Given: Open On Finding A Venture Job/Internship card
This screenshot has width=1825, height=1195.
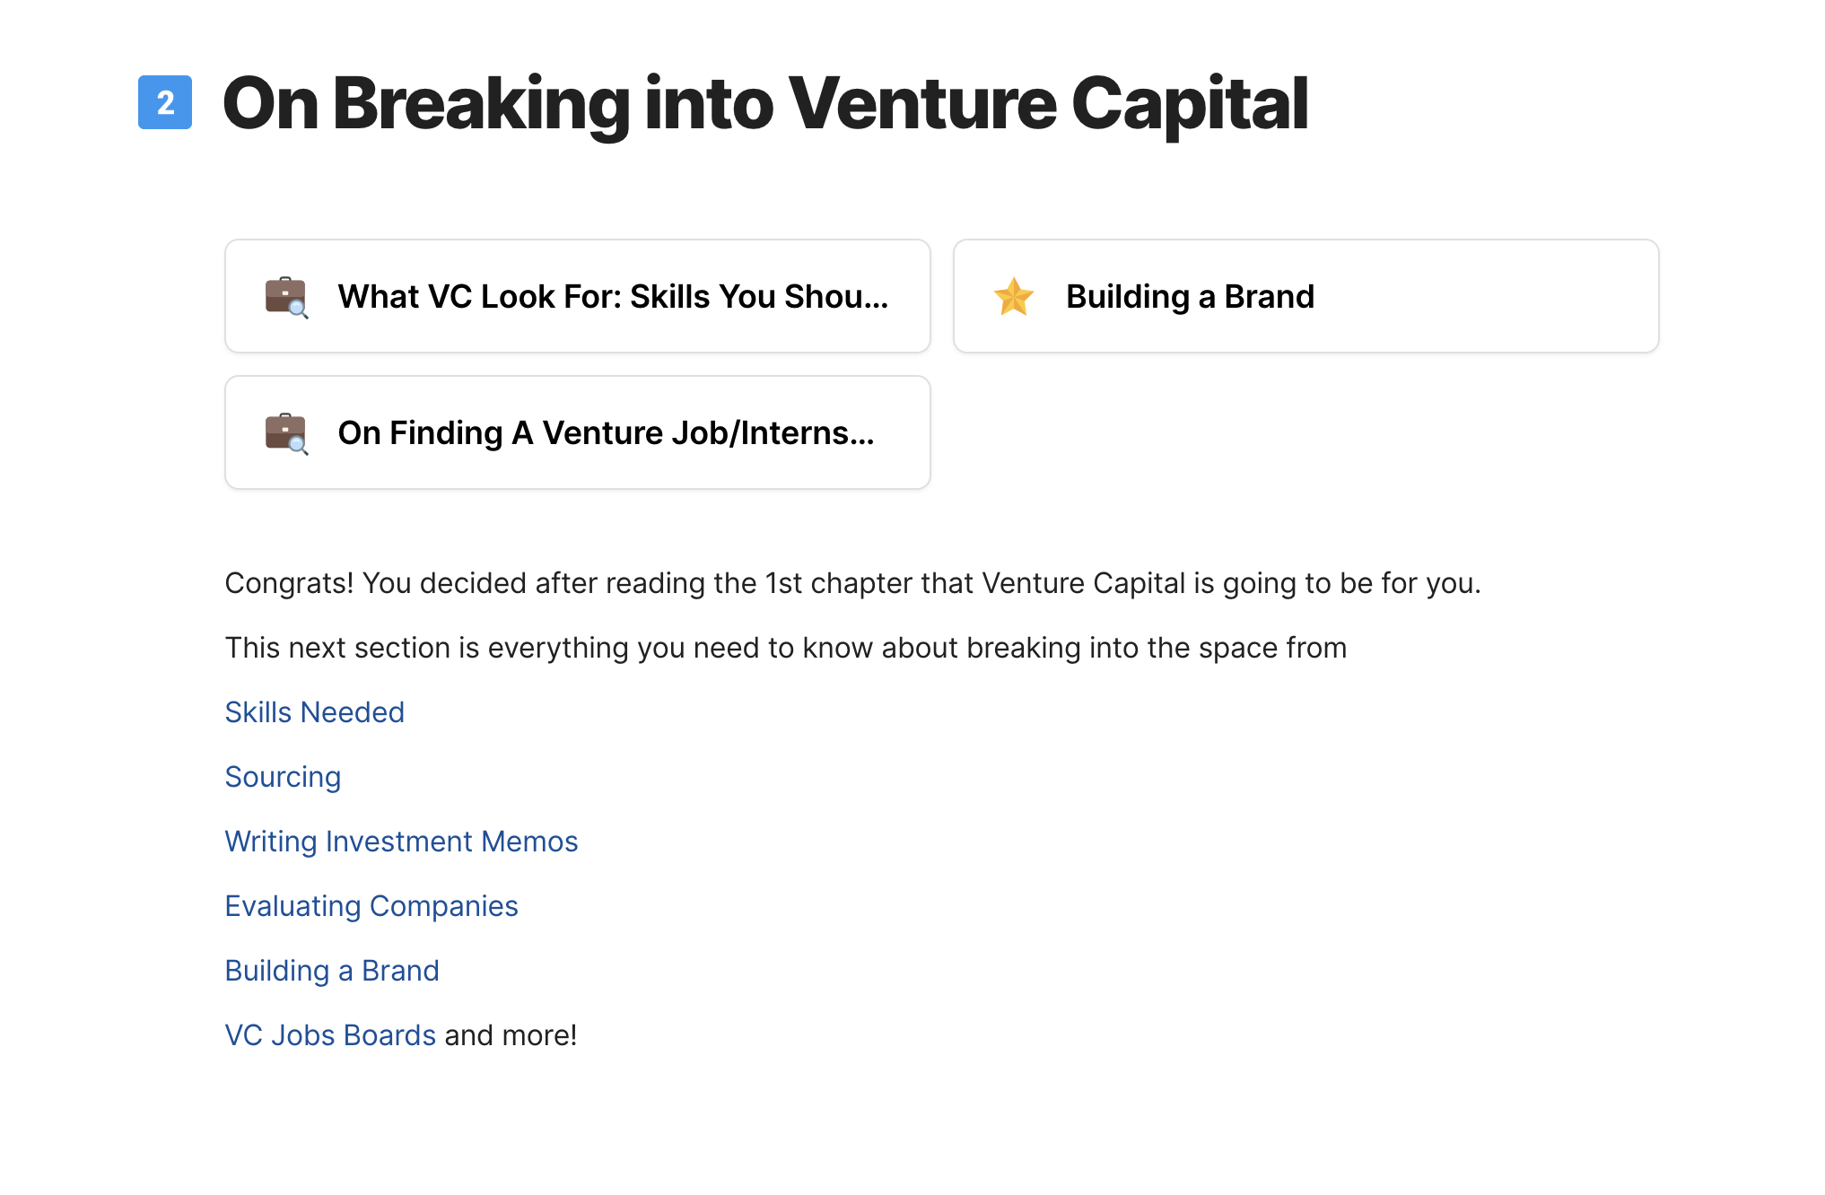Looking at the screenshot, I should point(578,432).
